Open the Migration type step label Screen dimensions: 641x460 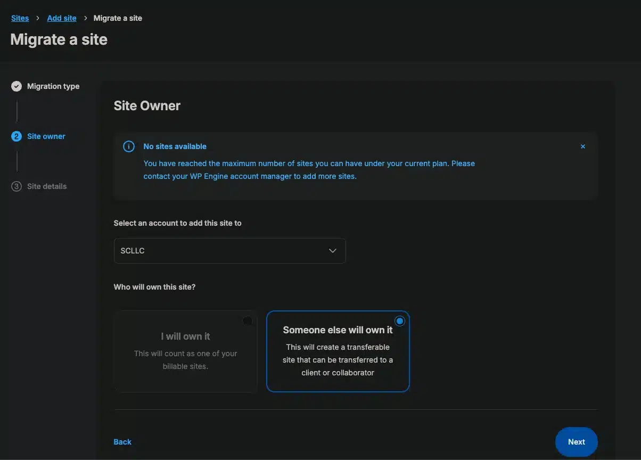(x=53, y=86)
